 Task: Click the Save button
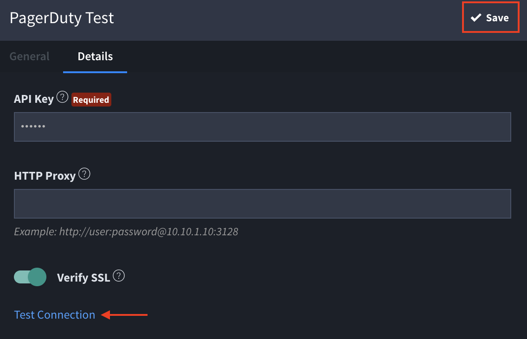point(490,18)
